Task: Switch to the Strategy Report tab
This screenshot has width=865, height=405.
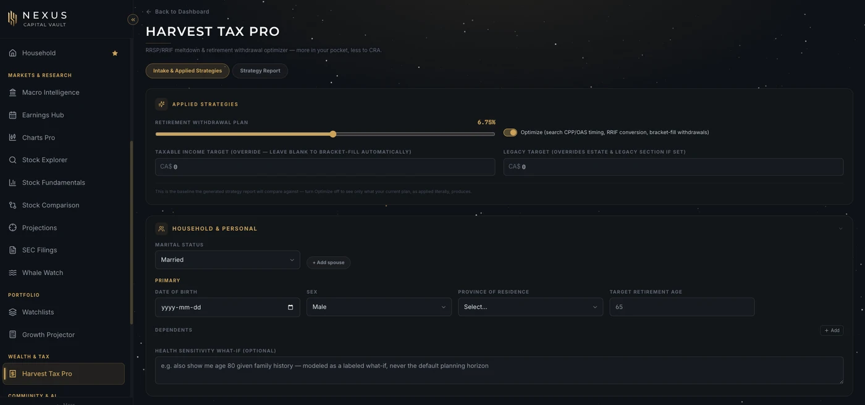Action: 260,71
